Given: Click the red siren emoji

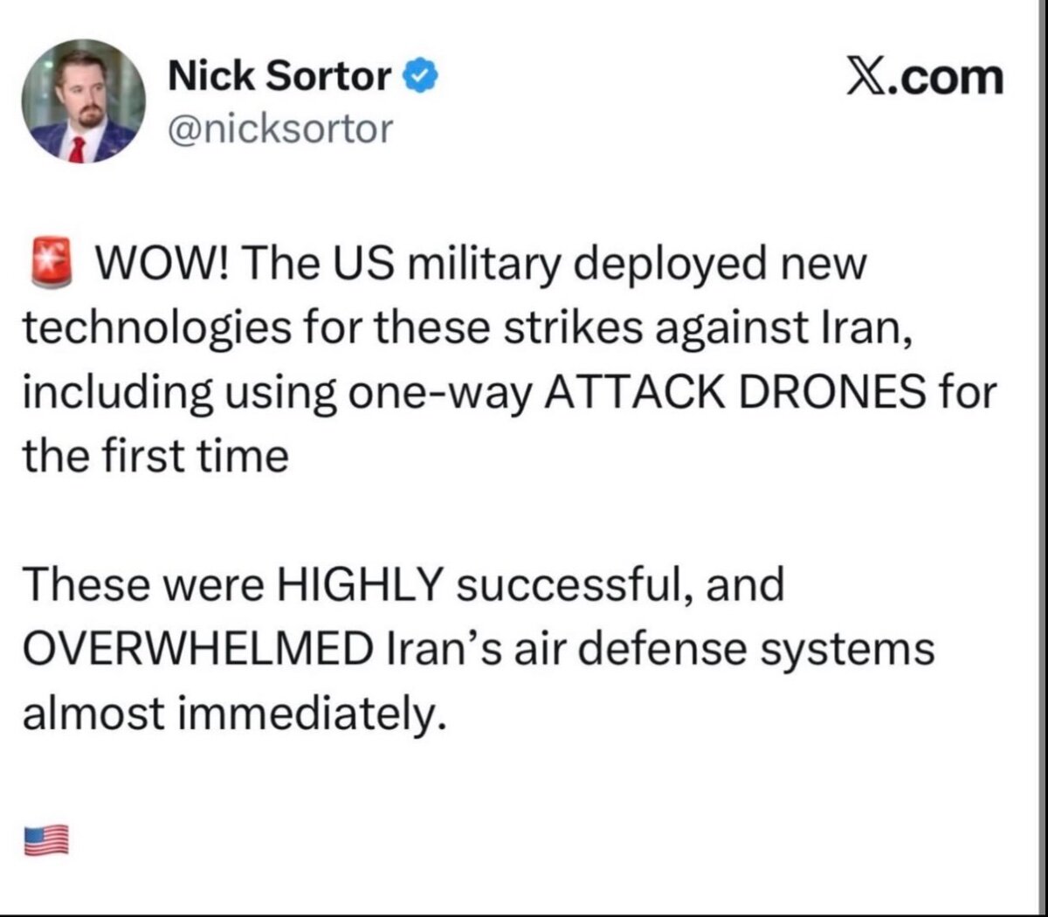Looking at the screenshot, I should tap(52, 264).
